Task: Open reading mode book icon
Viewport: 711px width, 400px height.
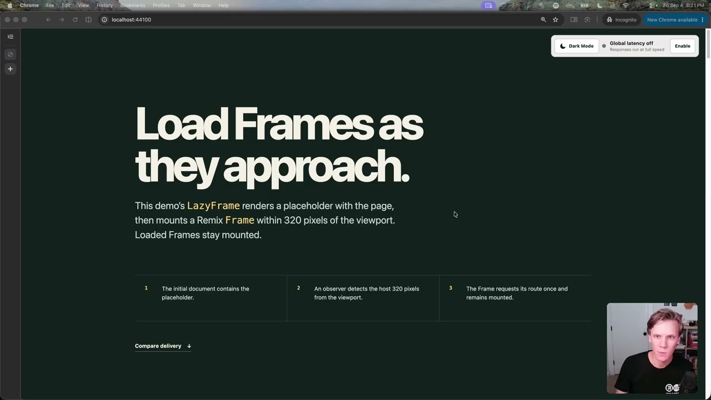Action: point(574,19)
